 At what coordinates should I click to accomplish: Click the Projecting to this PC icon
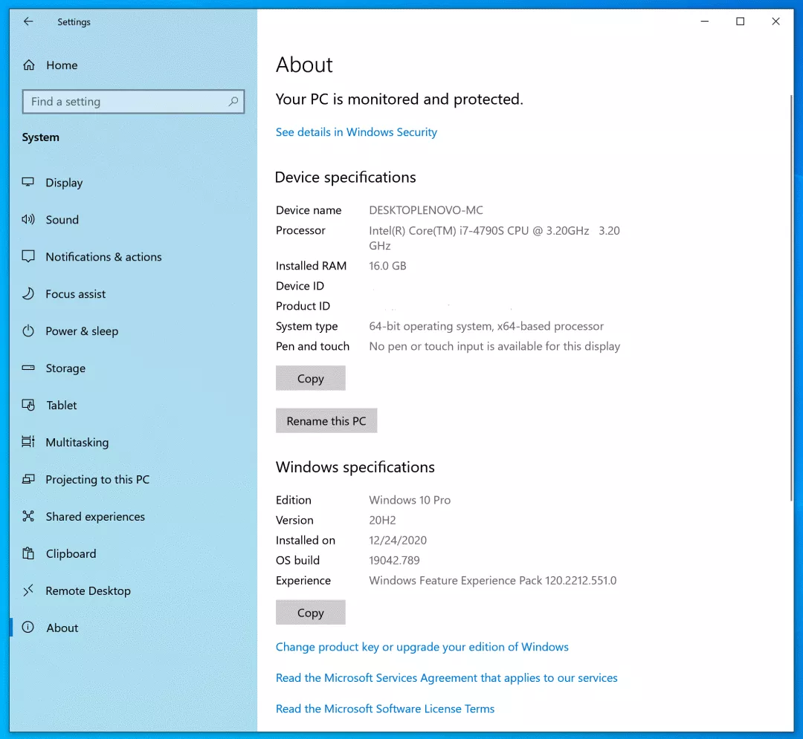pyautogui.click(x=28, y=479)
